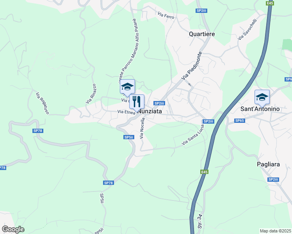This screenshot has height=234, width=292.
Task: Click the Quartiere place label
Action: [x=202, y=34]
